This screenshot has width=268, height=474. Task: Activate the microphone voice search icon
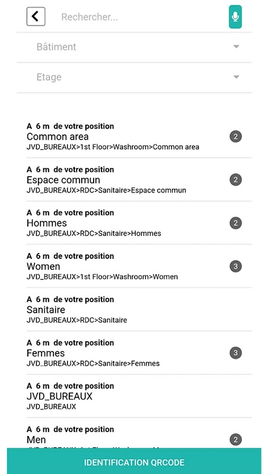point(235,17)
